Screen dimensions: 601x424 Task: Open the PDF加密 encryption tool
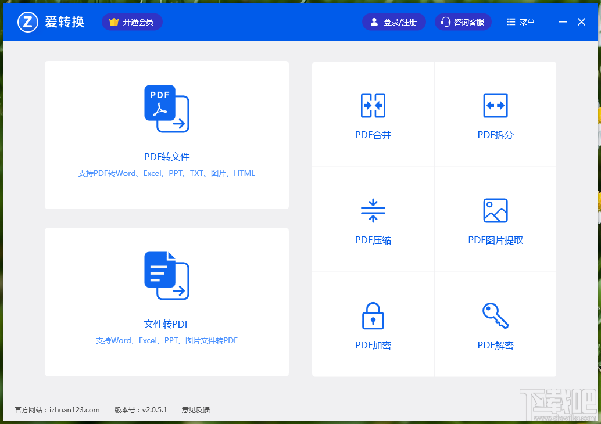tap(373, 324)
